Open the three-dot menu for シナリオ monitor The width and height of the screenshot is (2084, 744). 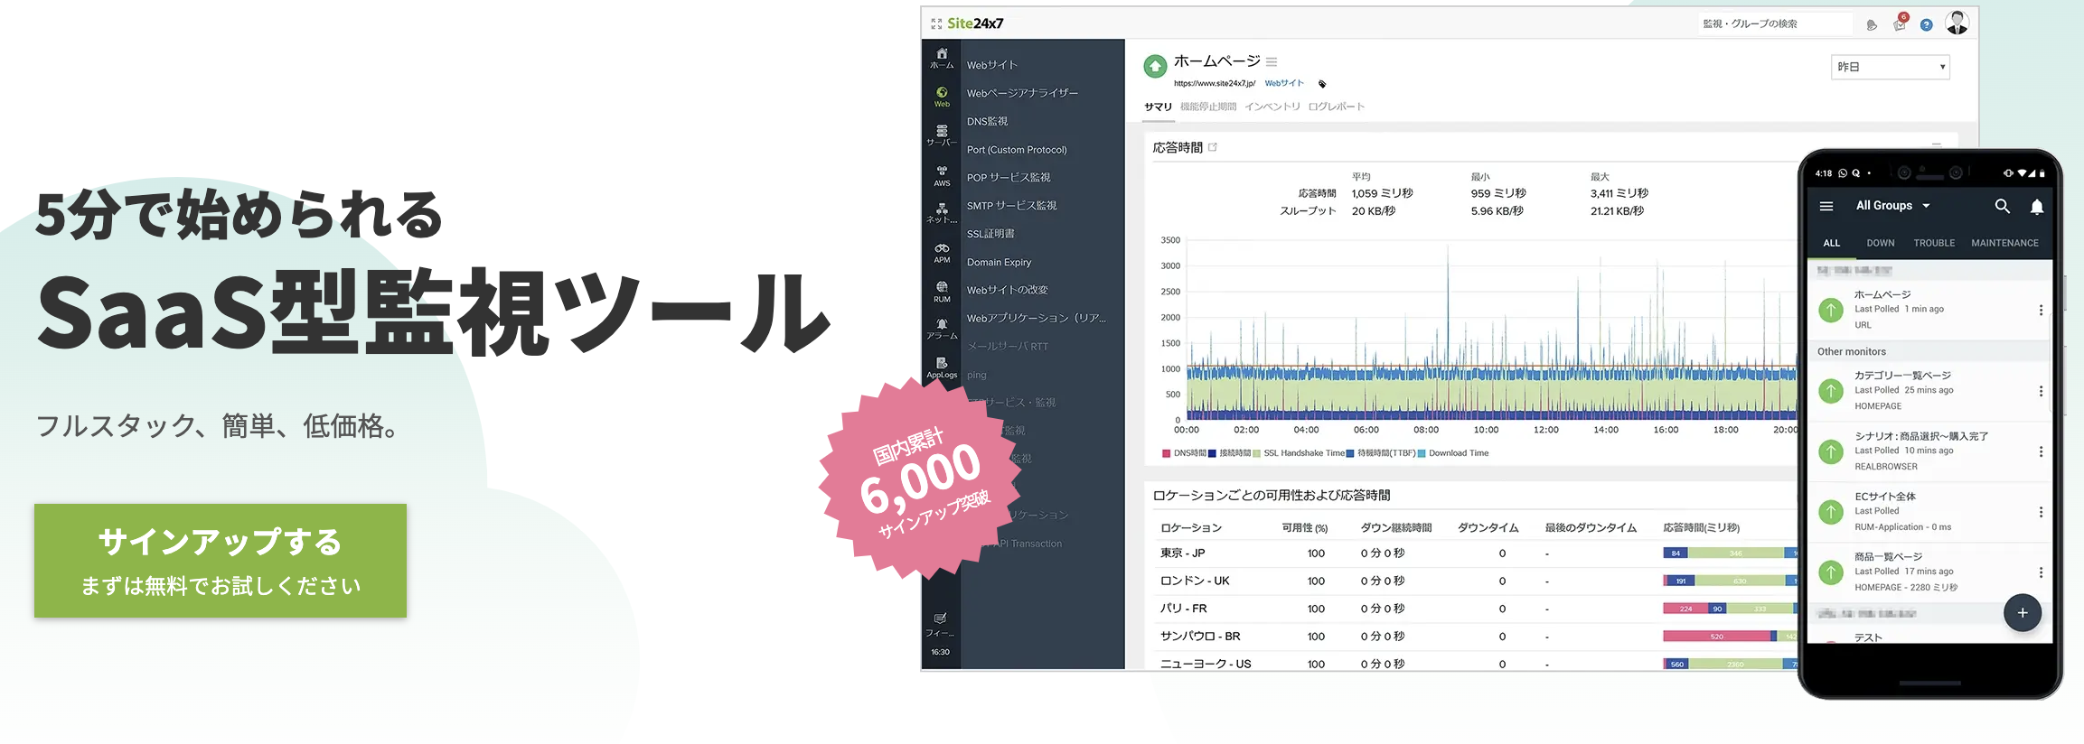pyautogui.click(x=2041, y=451)
